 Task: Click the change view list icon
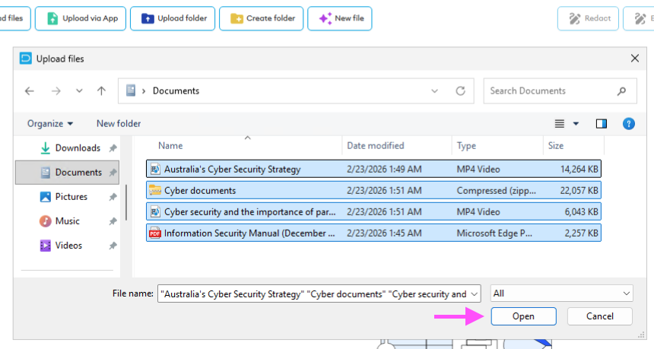point(559,123)
